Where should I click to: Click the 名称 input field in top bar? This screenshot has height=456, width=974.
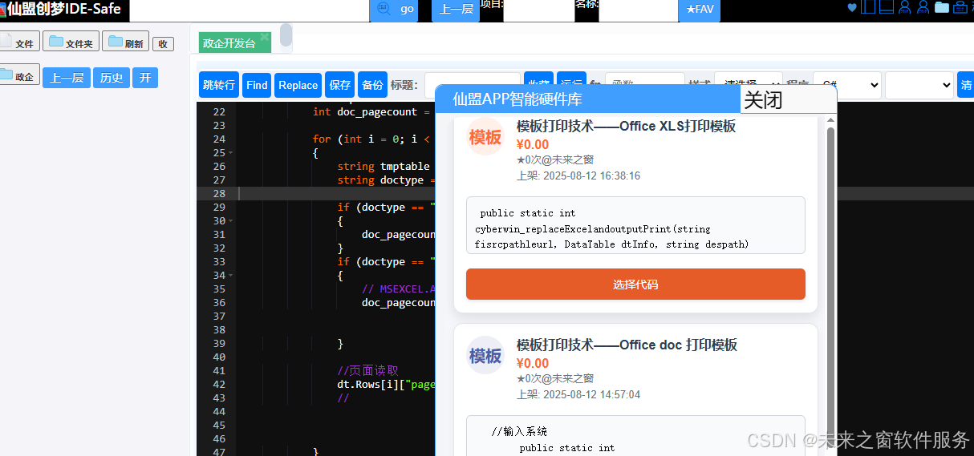coord(638,10)
